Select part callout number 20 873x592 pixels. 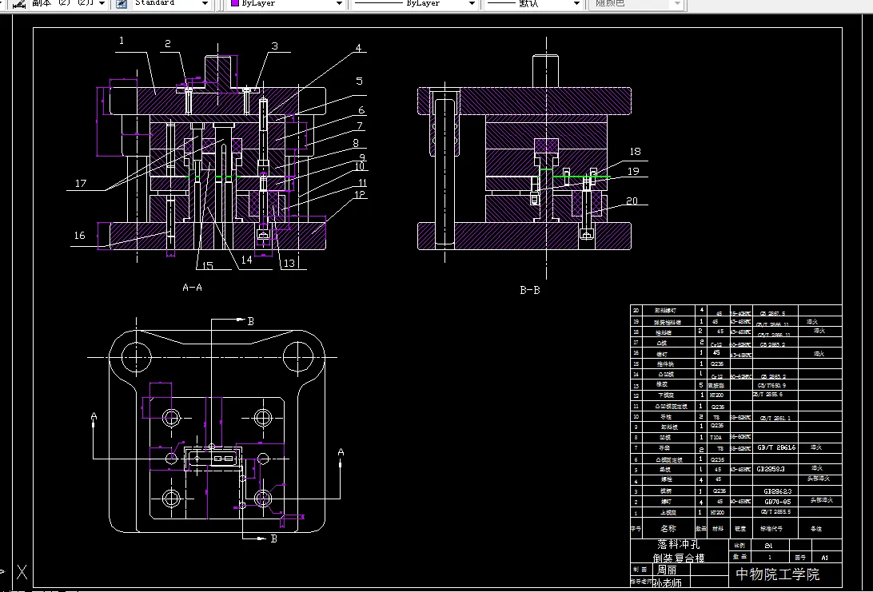(x=632, y=201)
